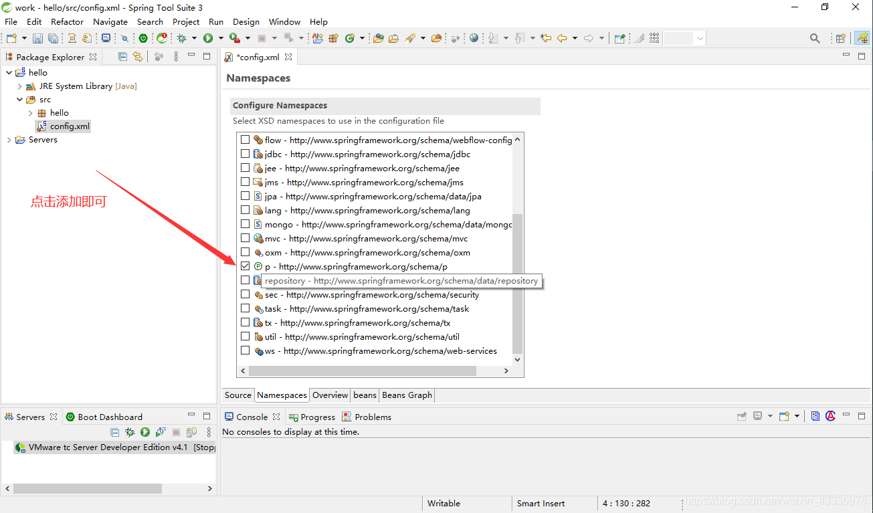Click the Display Selected Console monitor icon
The image size is (873, 513).
coord(758,416)
